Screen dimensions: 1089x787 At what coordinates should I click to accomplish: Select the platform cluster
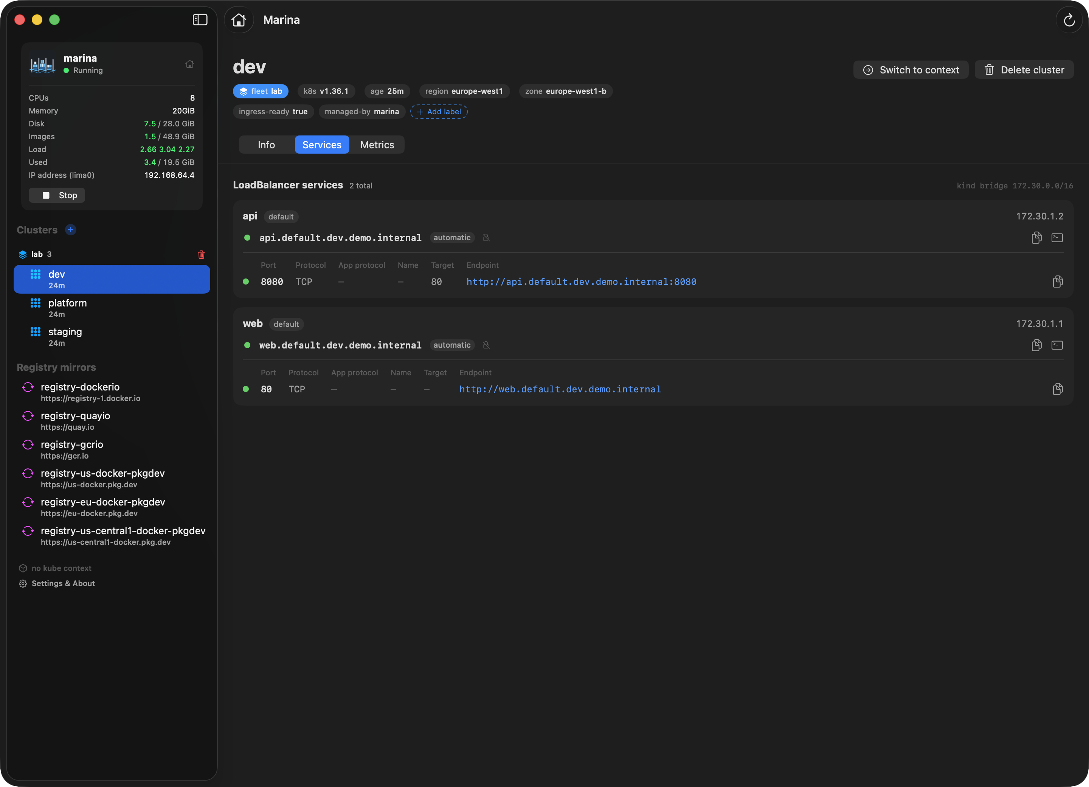[112, 308]
